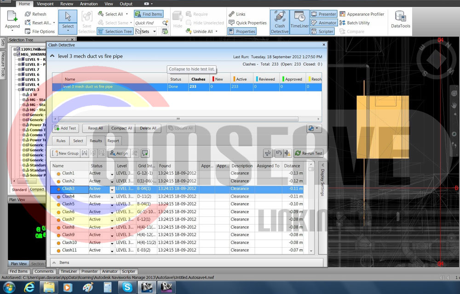Open the Unhide All dropdown arrow
460x294 pixels.
(x=217, y=31)
